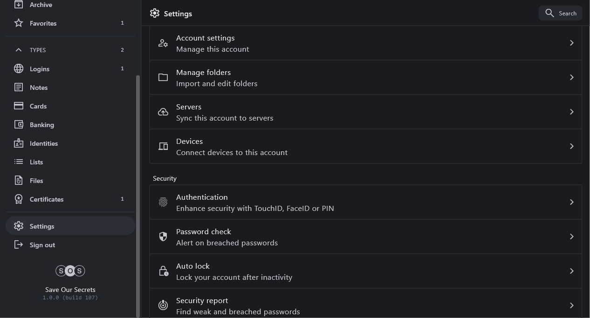Screen dimensions: 590x318
Task: Click the Servers cloud sync icon
Action: coord(163,112)
